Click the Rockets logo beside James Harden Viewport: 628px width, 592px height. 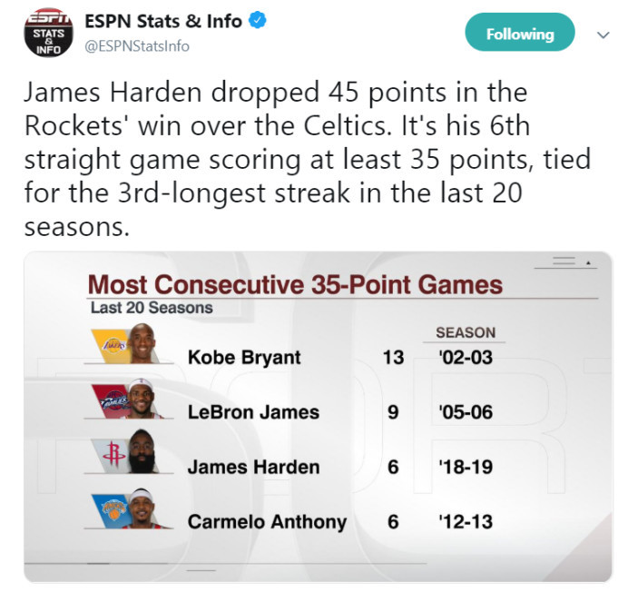point(111,456)
